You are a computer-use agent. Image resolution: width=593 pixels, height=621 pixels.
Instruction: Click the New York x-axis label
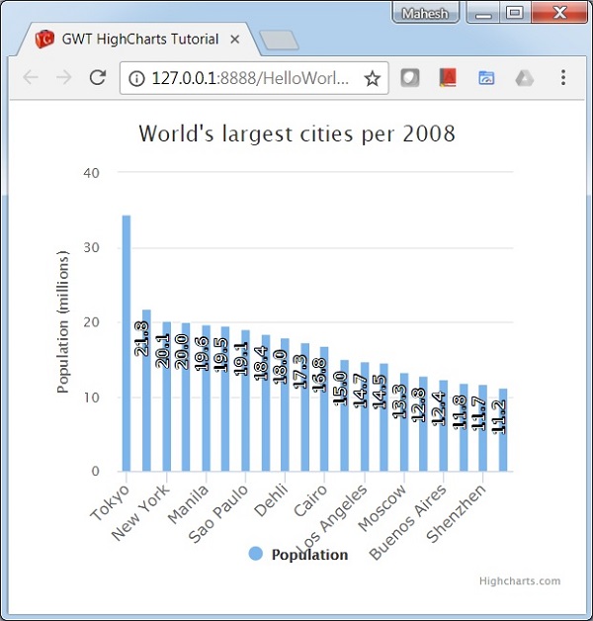140,513
